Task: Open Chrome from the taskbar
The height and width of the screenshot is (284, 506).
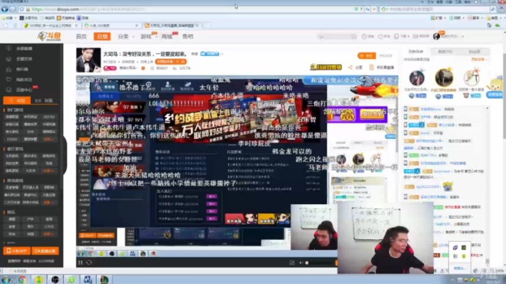Action: click(22, 280)
